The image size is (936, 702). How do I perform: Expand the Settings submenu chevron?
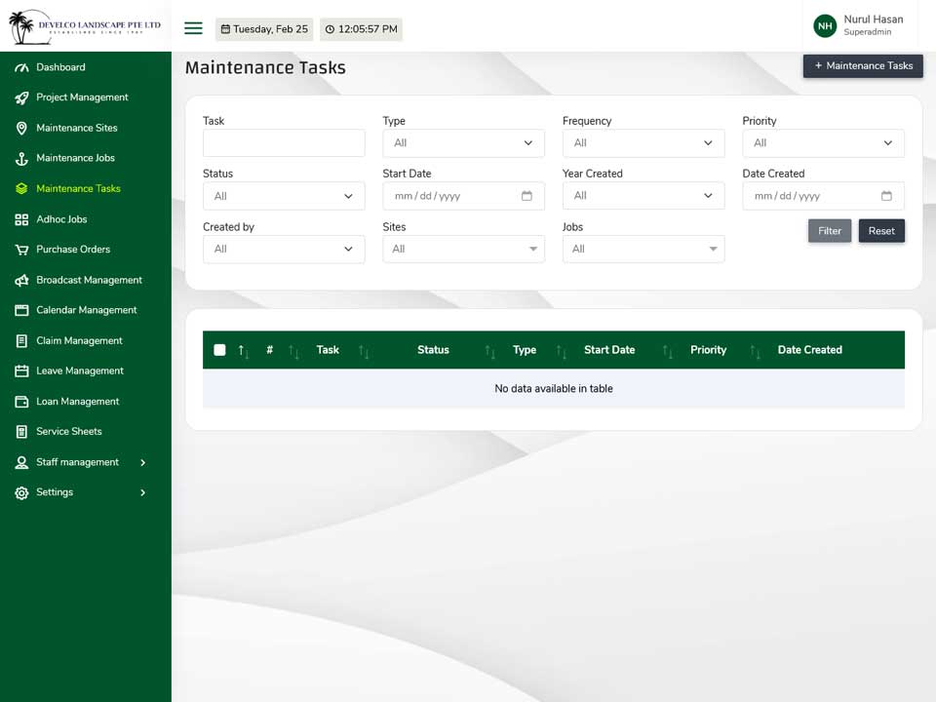(x=142, y=492)
